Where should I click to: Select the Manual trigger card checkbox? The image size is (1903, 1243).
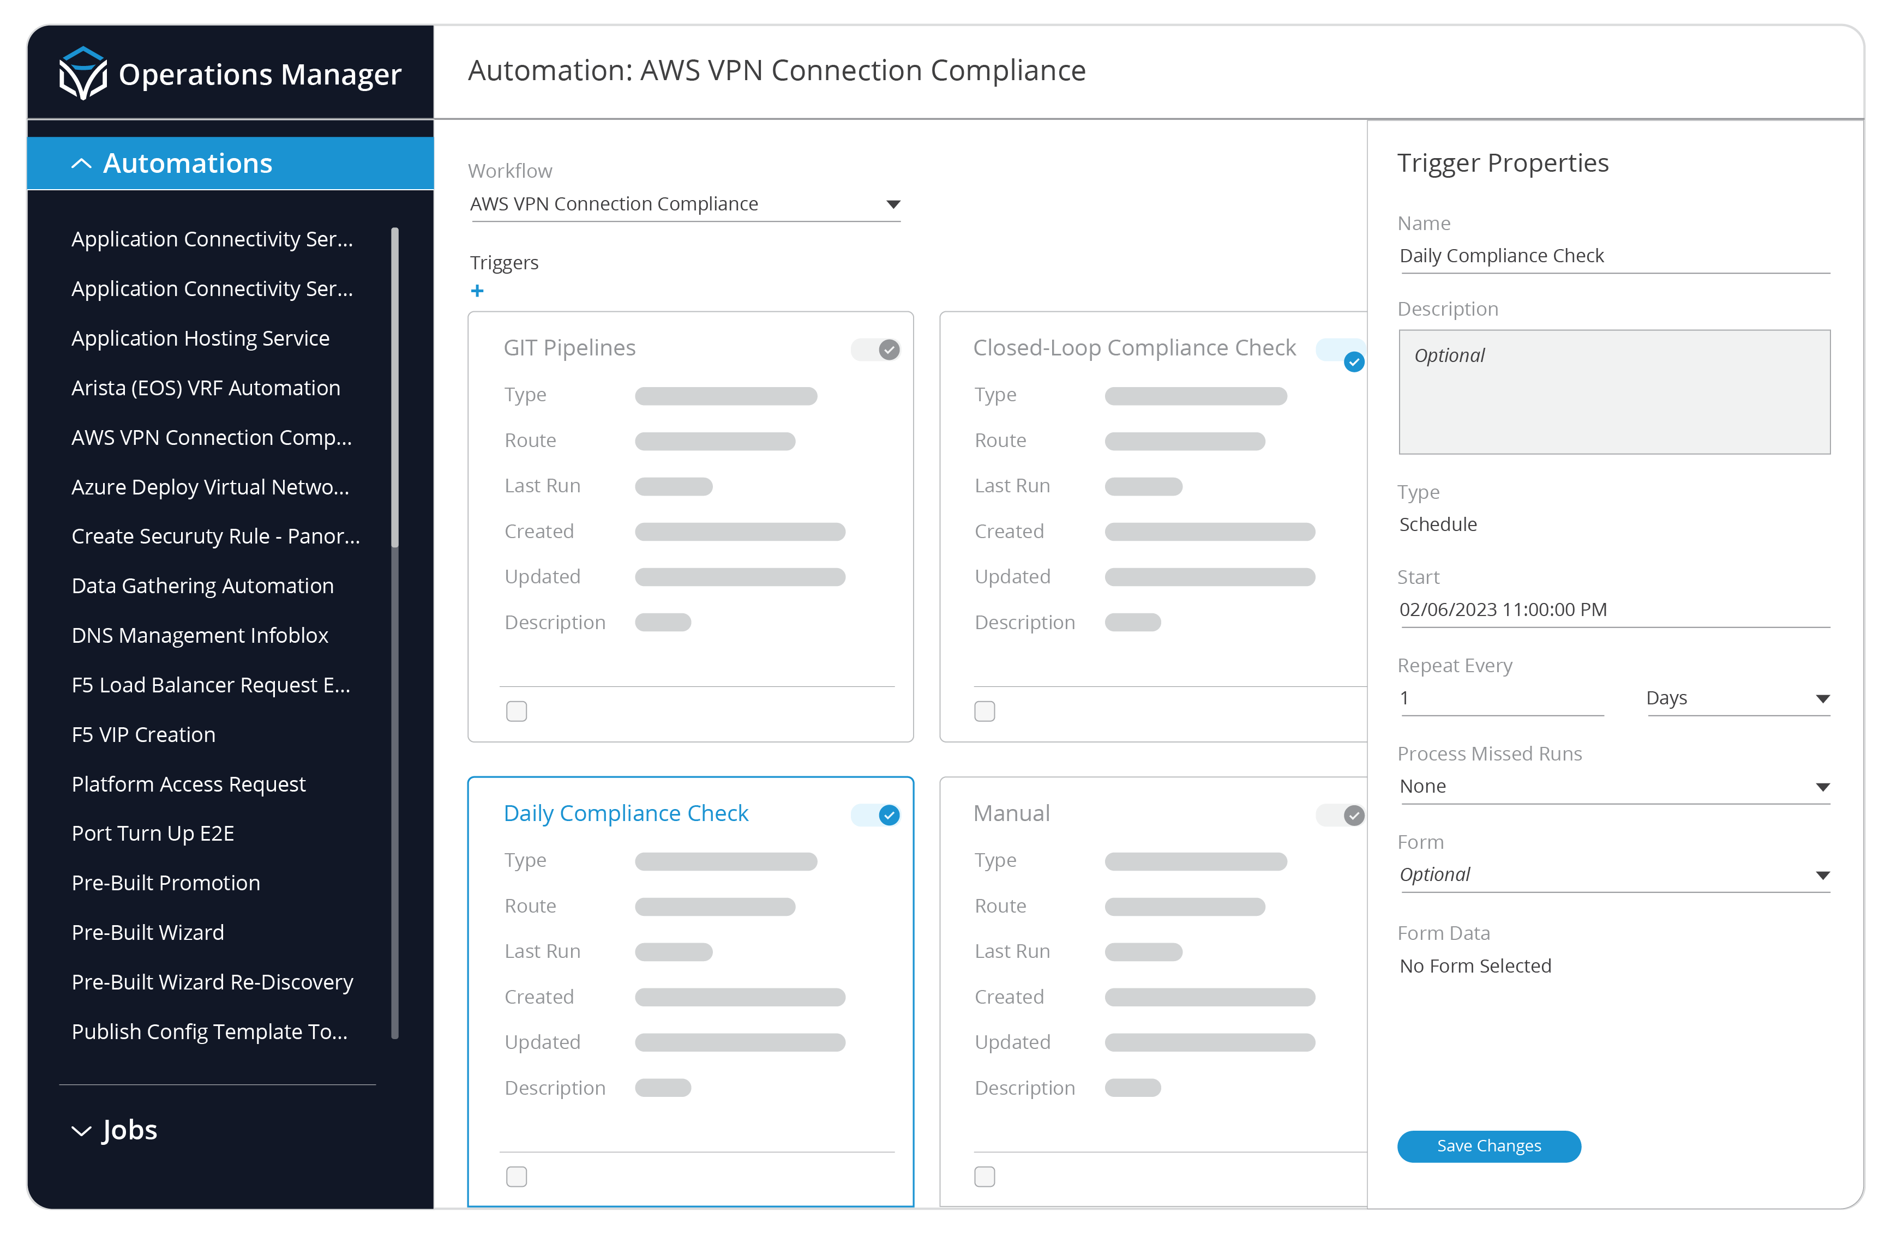985,1176
